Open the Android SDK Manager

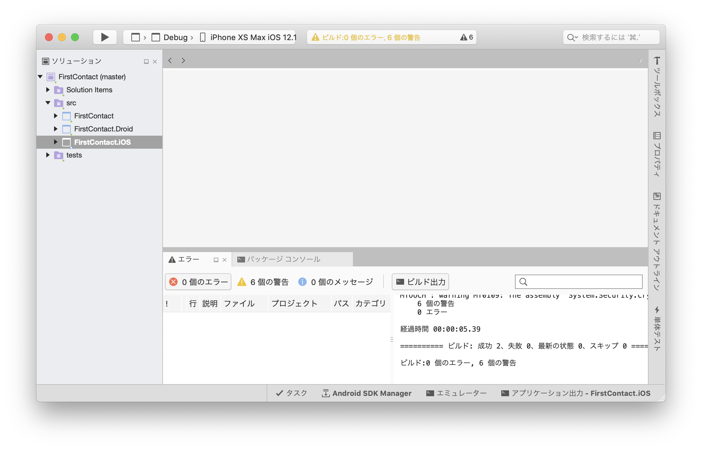coord(366,393)
